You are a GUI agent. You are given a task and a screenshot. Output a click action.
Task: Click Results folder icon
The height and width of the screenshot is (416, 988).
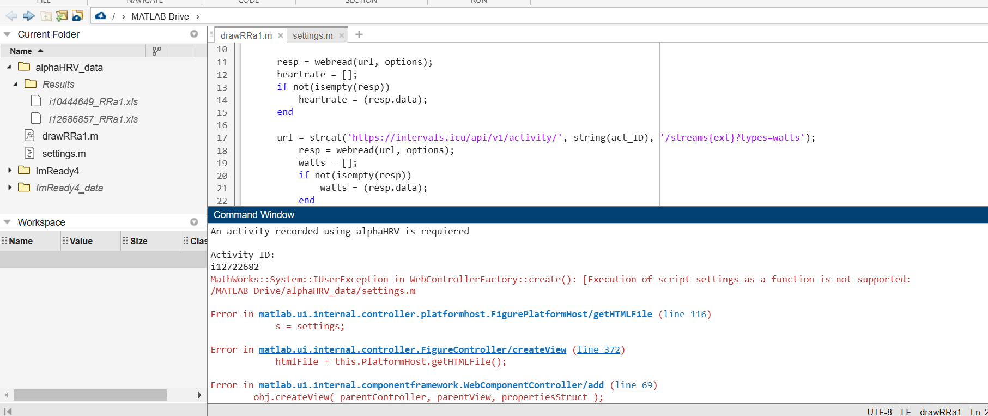(31, 83)
